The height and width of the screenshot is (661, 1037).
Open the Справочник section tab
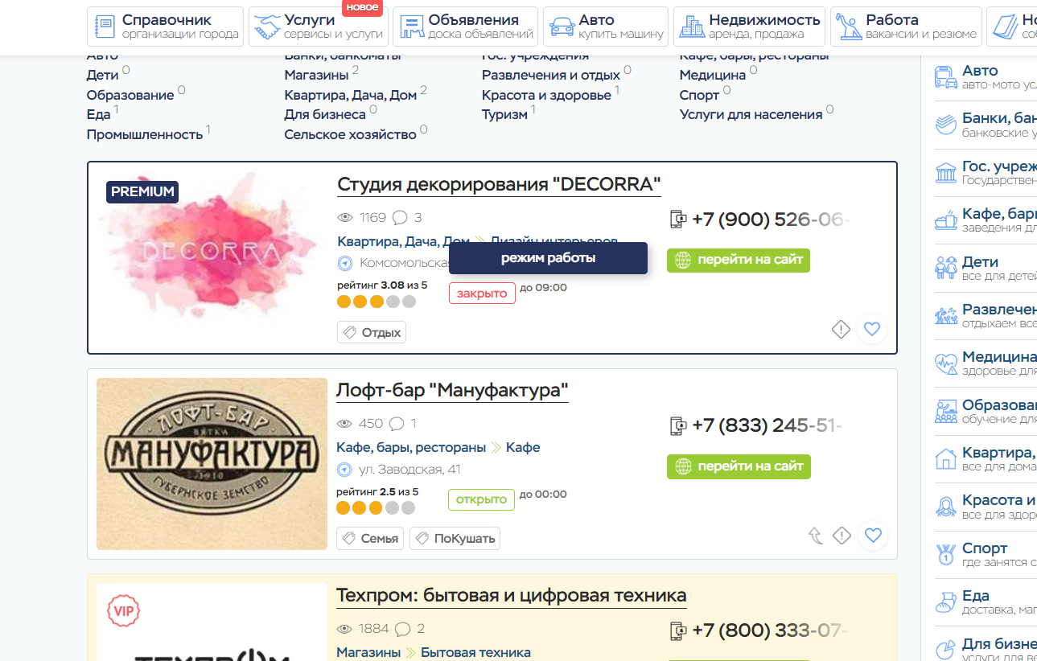[165, 27]
